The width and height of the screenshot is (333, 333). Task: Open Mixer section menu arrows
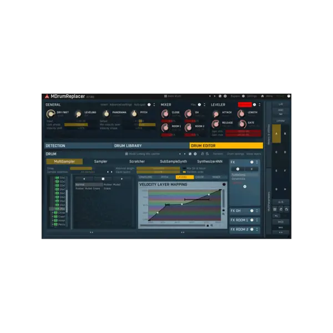pos(204,105)
